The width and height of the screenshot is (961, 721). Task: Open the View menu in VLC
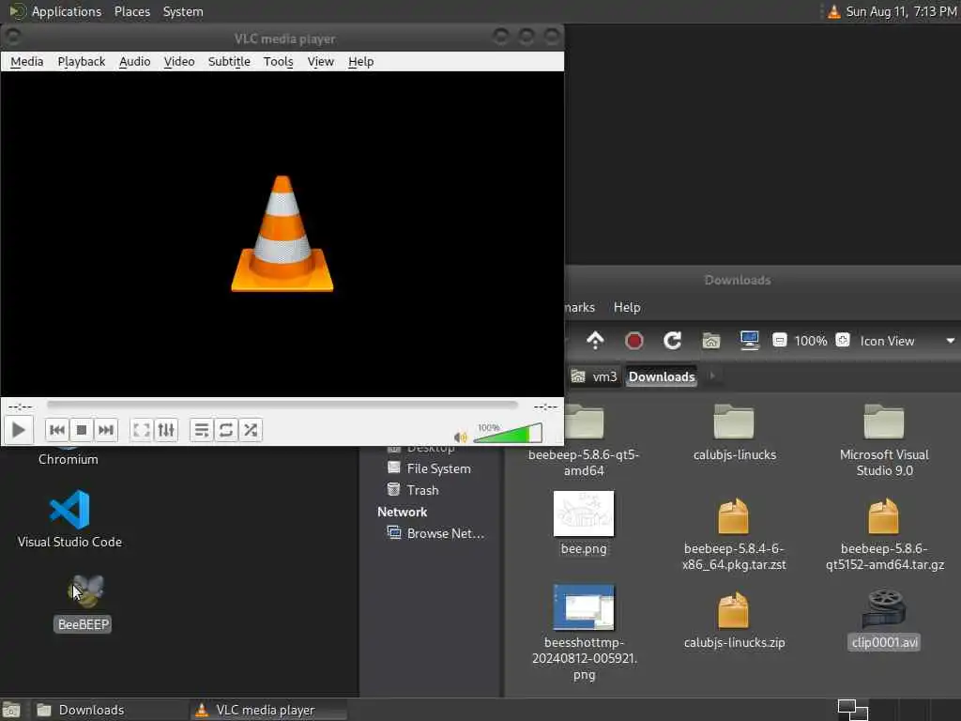pyautogui.click(x=321, y=61)
